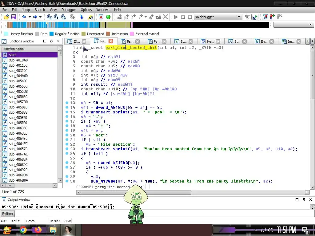The width and height of the screenshot is (315, 236).
Task: Click the large X delete toolbar icon
Action: coord(165,17)
